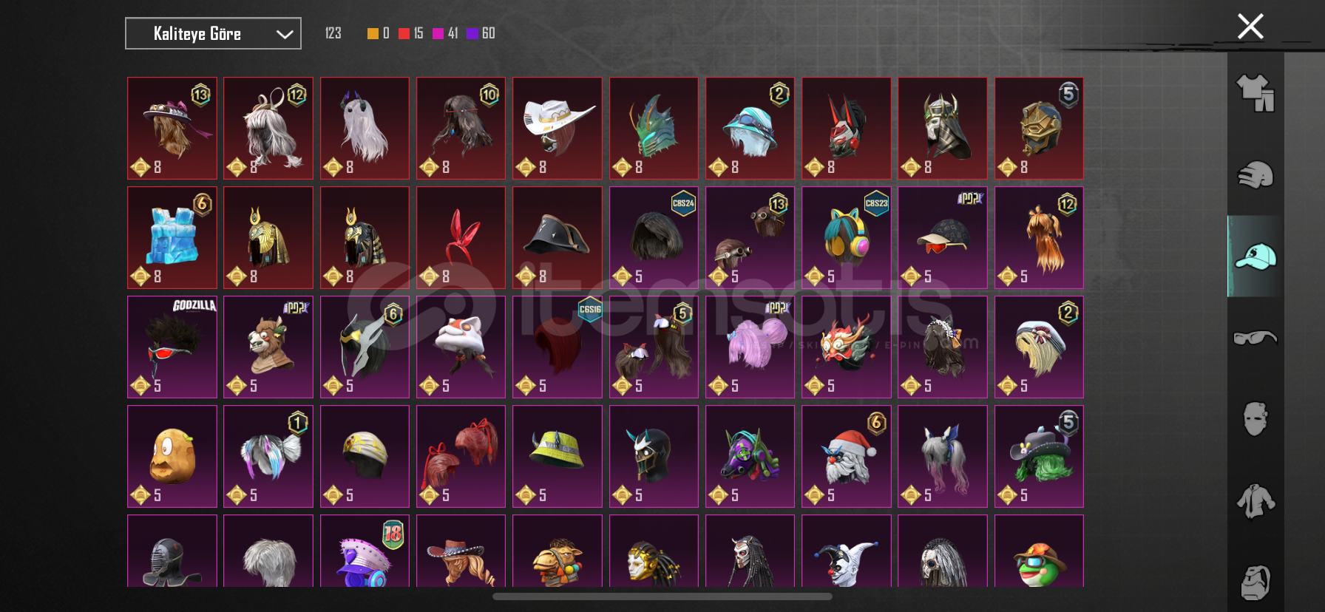Filter by the purple quality swatch
Screen dimensions: 1325x612
472,33
